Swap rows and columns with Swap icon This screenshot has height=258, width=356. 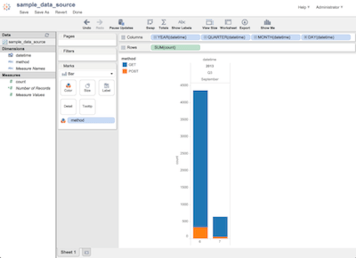(150, 22)
